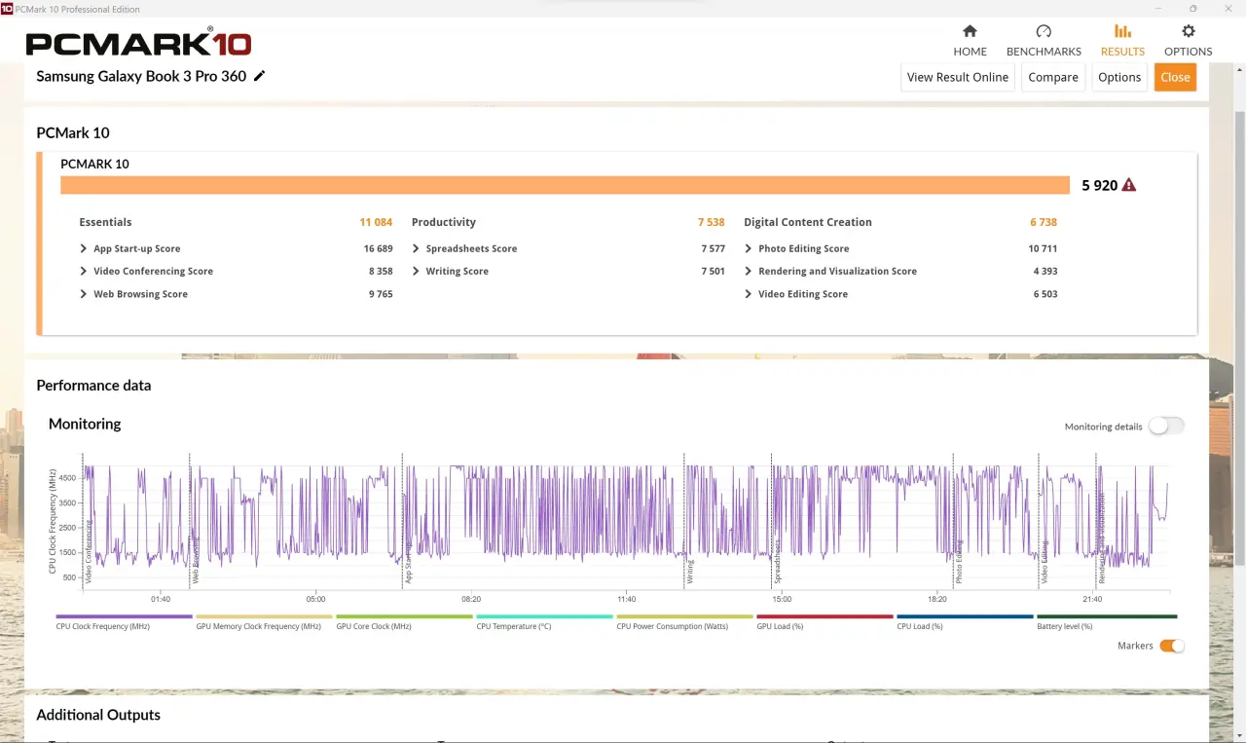Expand the App Start-up Score row
The height and width of the screenshot is (743, 1246).
coord(84,249)
